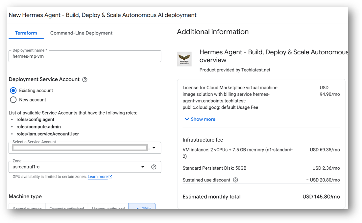
Task: Click roles/compute.admin in the roles list
Action: 38,126
